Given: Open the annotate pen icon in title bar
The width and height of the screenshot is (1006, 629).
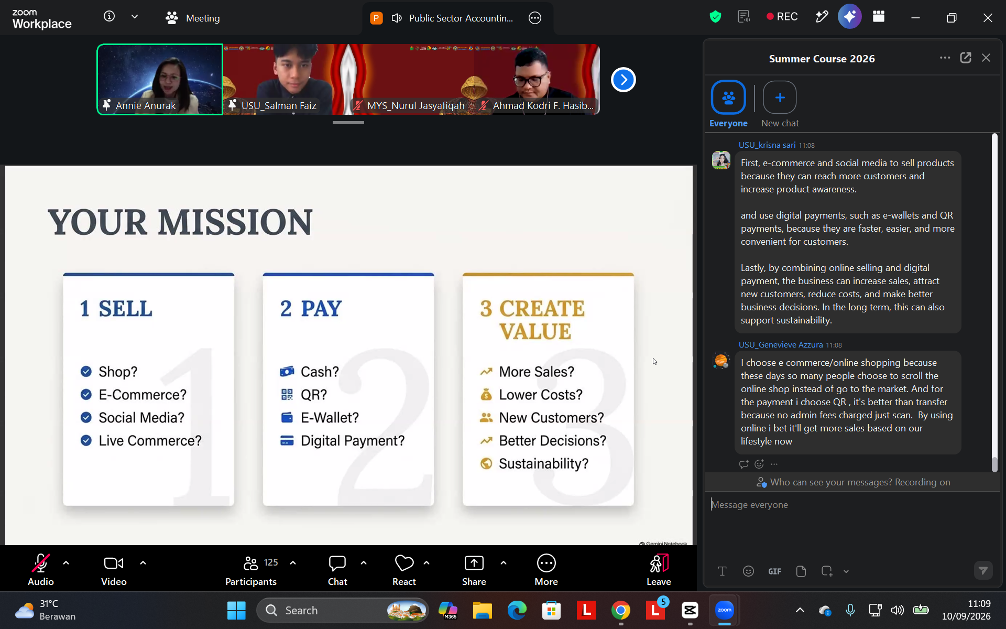Looking at the screenshot, I should 822,17.
